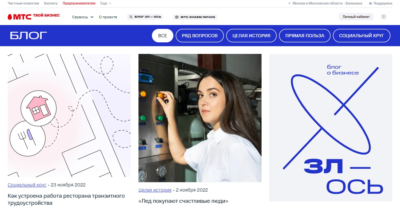
Task: Change region Москва и Московская область - Балашиха
Action: (327, 3)
